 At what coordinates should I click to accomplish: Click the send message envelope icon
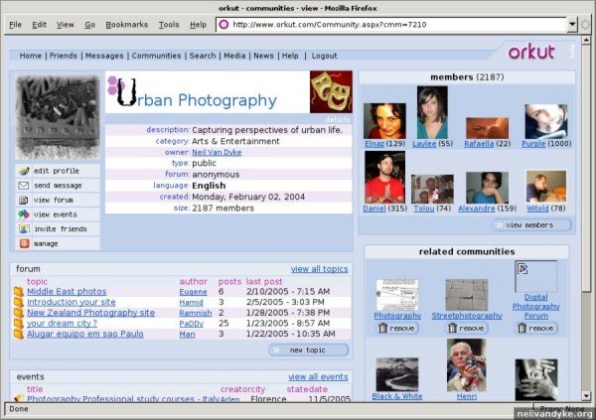coord(24,185)
